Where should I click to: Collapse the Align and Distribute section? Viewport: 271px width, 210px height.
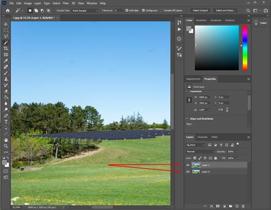coord(187,119)
